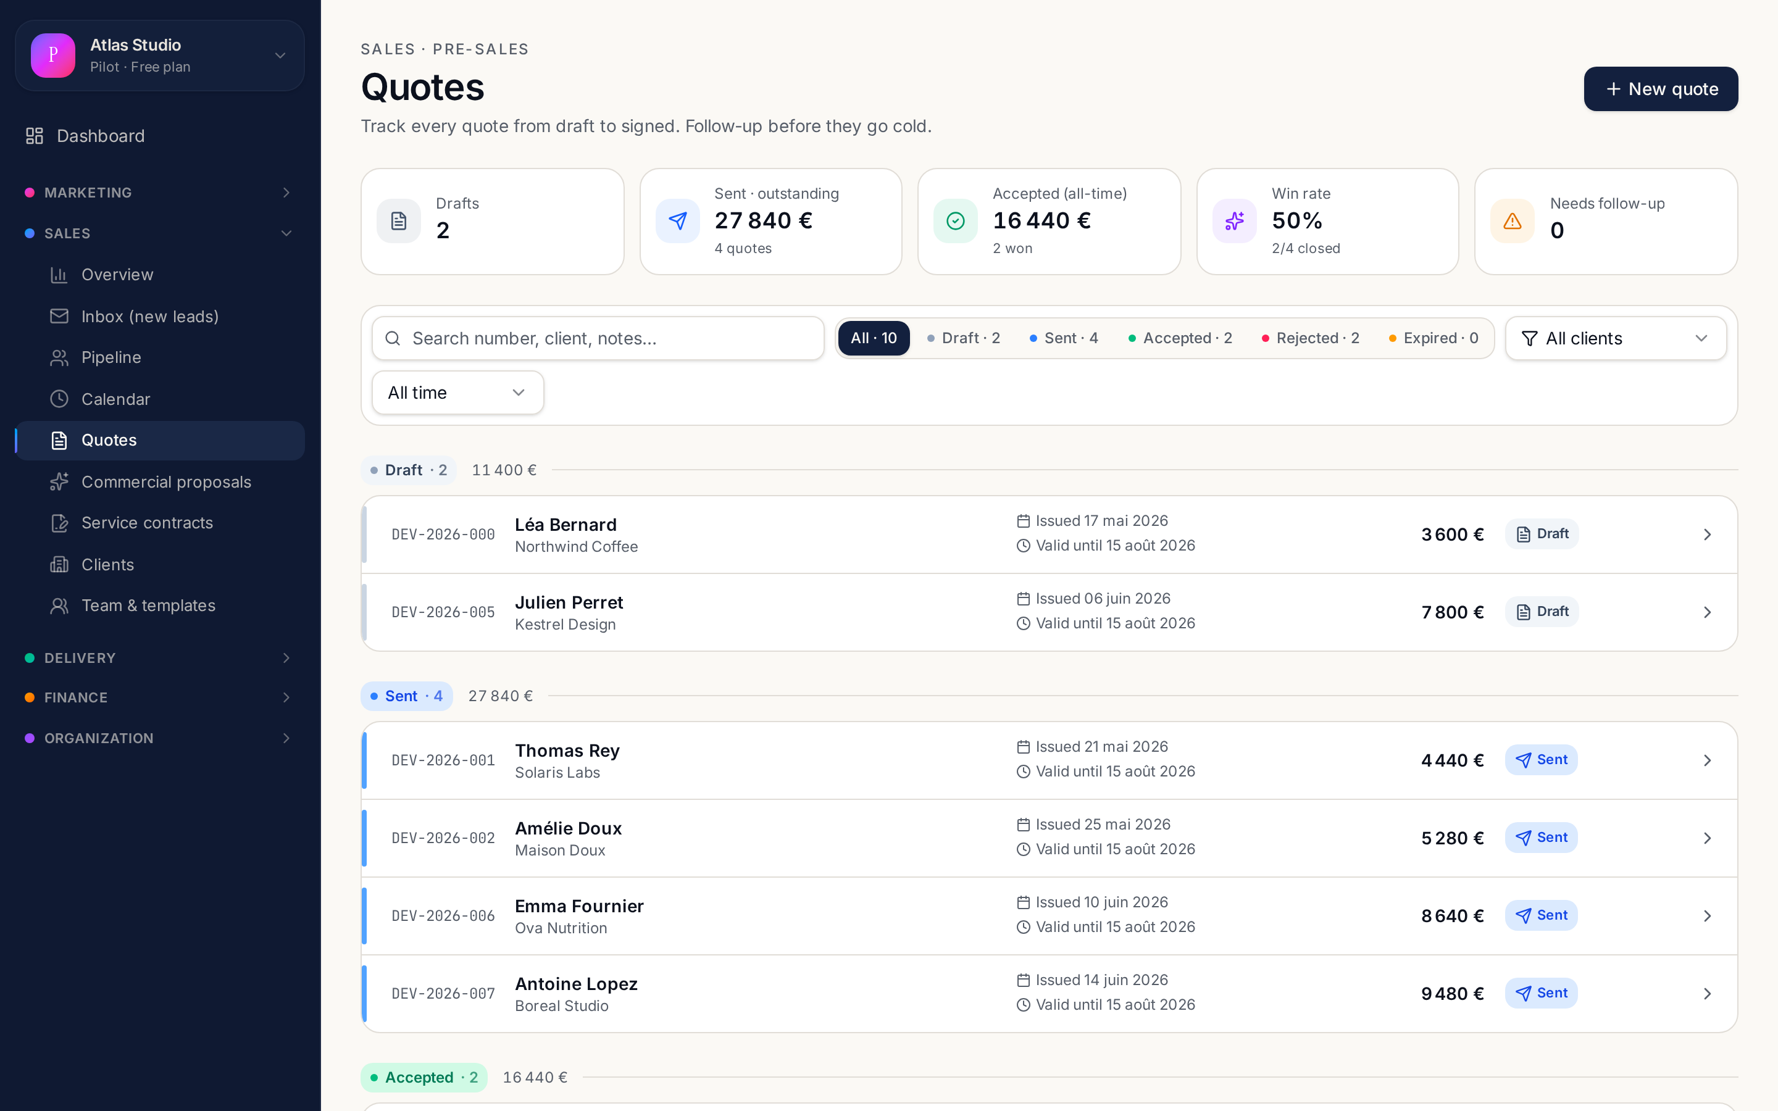
Task: Focus the quote search field
Action: pyautogui.click(x=598, y=338)
